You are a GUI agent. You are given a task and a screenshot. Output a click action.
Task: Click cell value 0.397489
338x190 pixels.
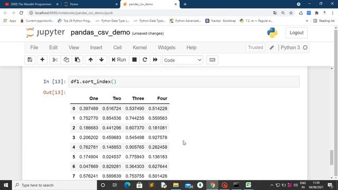89,109
